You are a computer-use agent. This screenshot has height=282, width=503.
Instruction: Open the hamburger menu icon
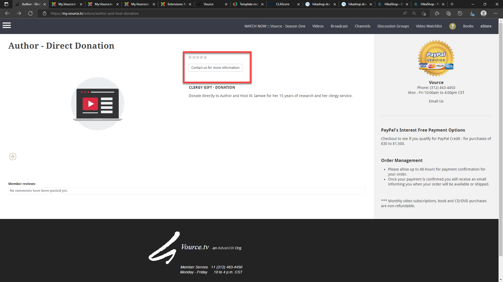[x=7, y=25]
